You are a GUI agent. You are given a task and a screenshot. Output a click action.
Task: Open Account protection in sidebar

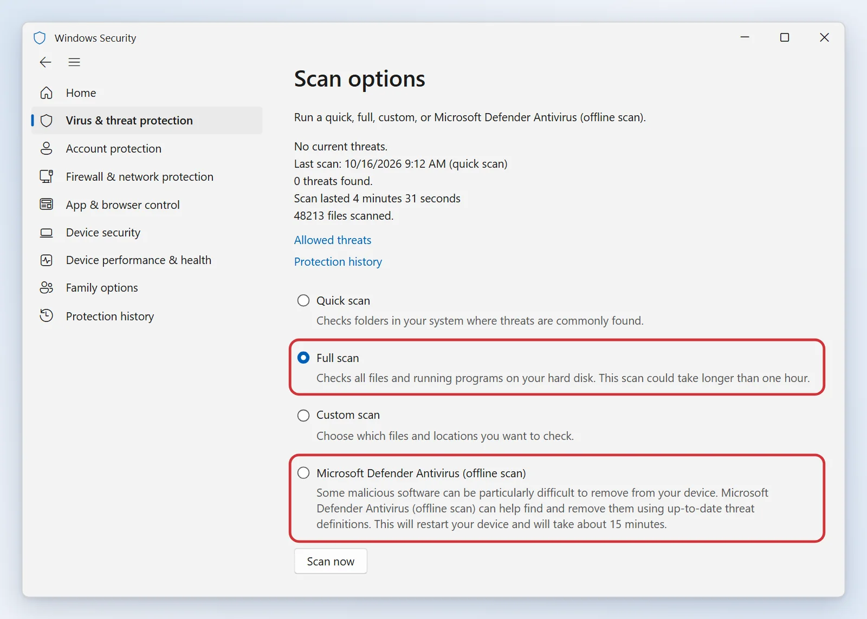pos(147,148)
